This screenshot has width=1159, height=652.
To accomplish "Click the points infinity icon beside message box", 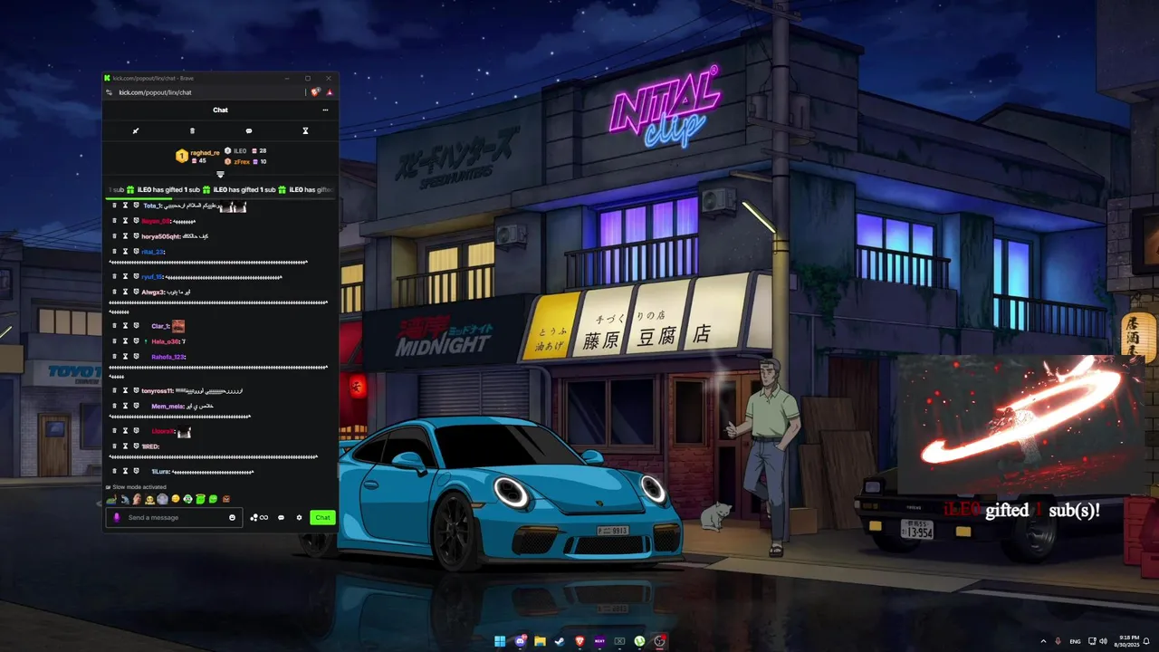I will (x=260, y=517).
